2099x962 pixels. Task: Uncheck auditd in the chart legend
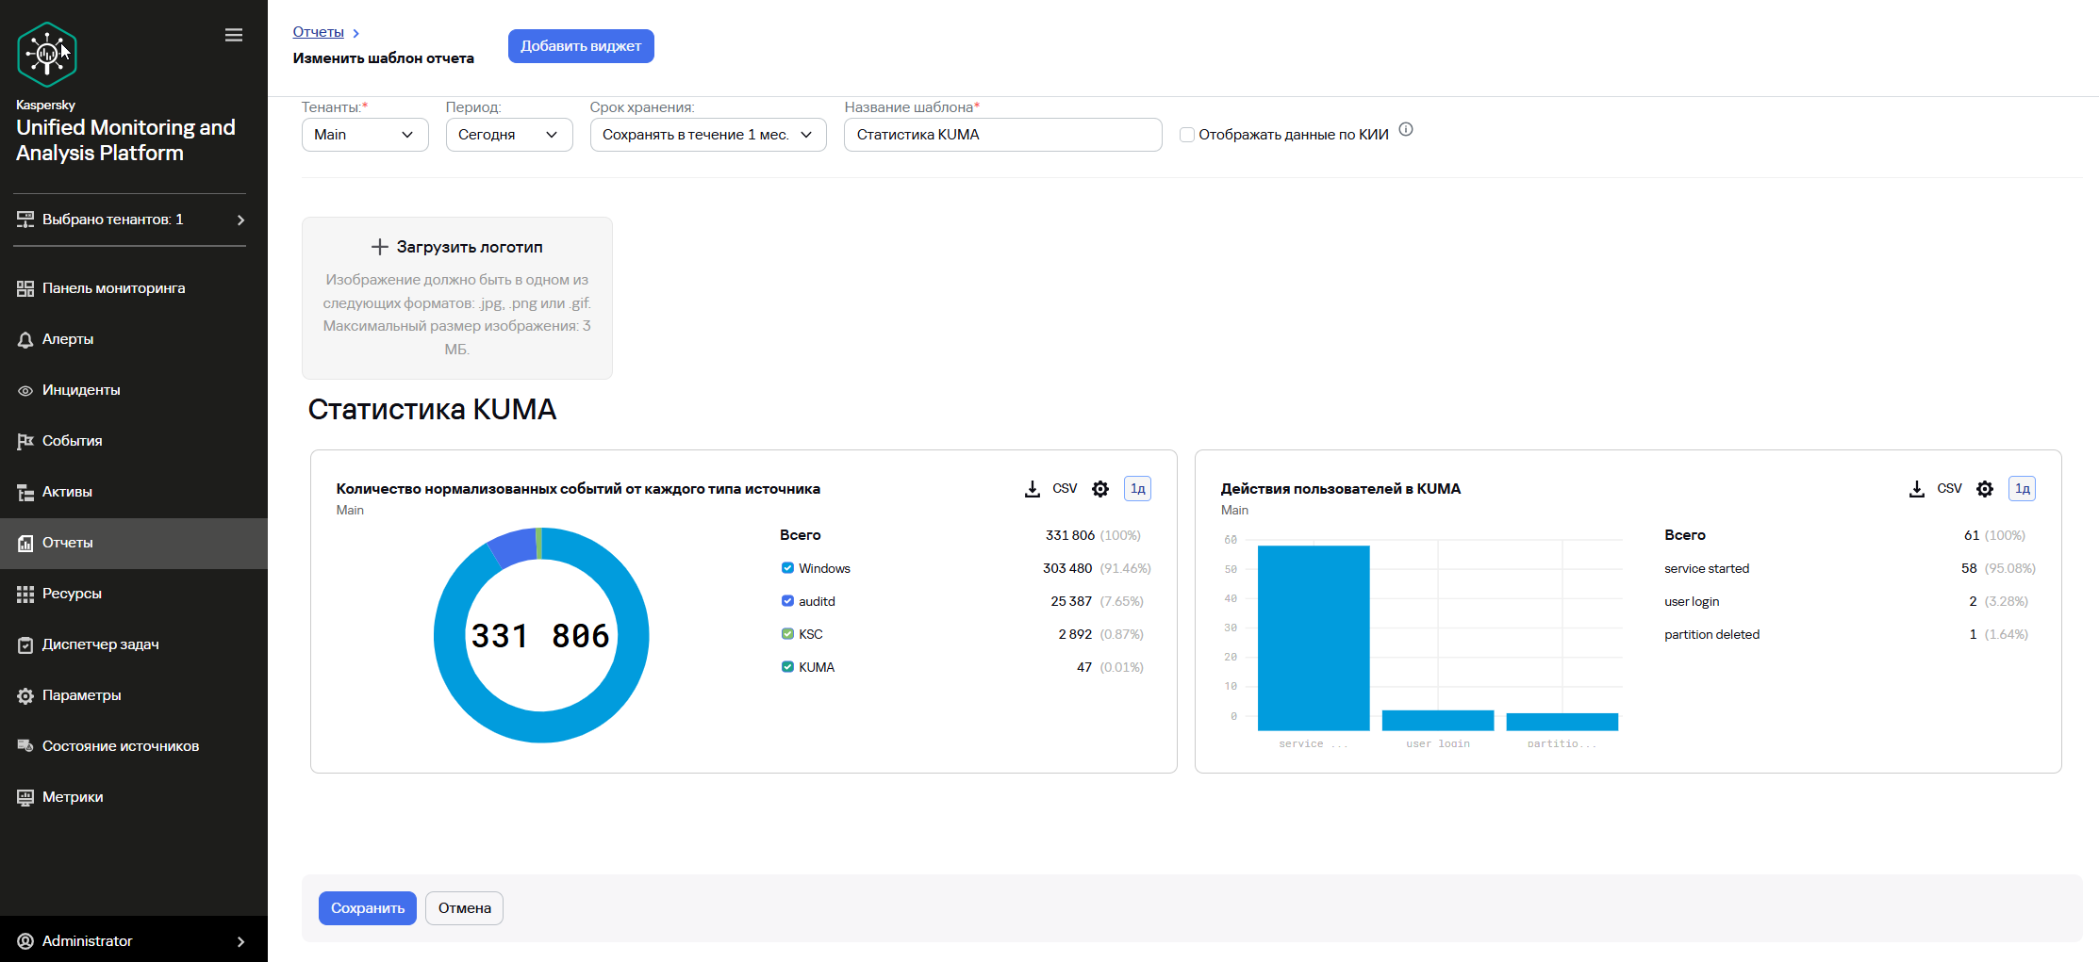[787, 601]
